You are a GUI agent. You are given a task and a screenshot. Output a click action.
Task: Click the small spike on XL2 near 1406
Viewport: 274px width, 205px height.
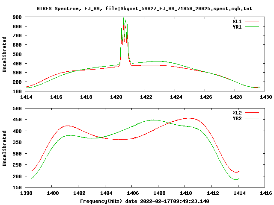(x=135, y=137)
